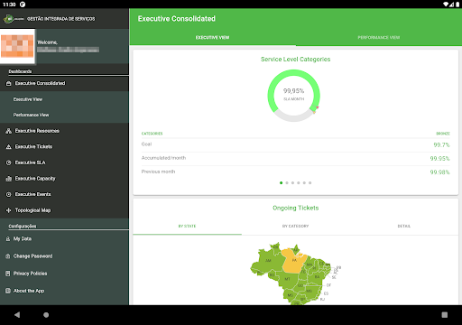Switch to the Performance View tab
This screenshot has height=325, width=462.
pyautogui.click(x=379, y=38)
